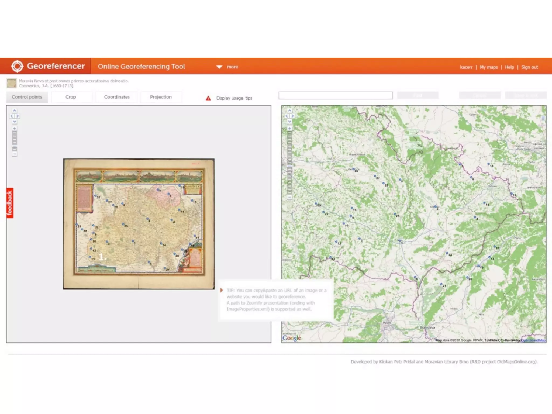
Task: Switch to the Crop tab
Action: click(x=71, y=97)
